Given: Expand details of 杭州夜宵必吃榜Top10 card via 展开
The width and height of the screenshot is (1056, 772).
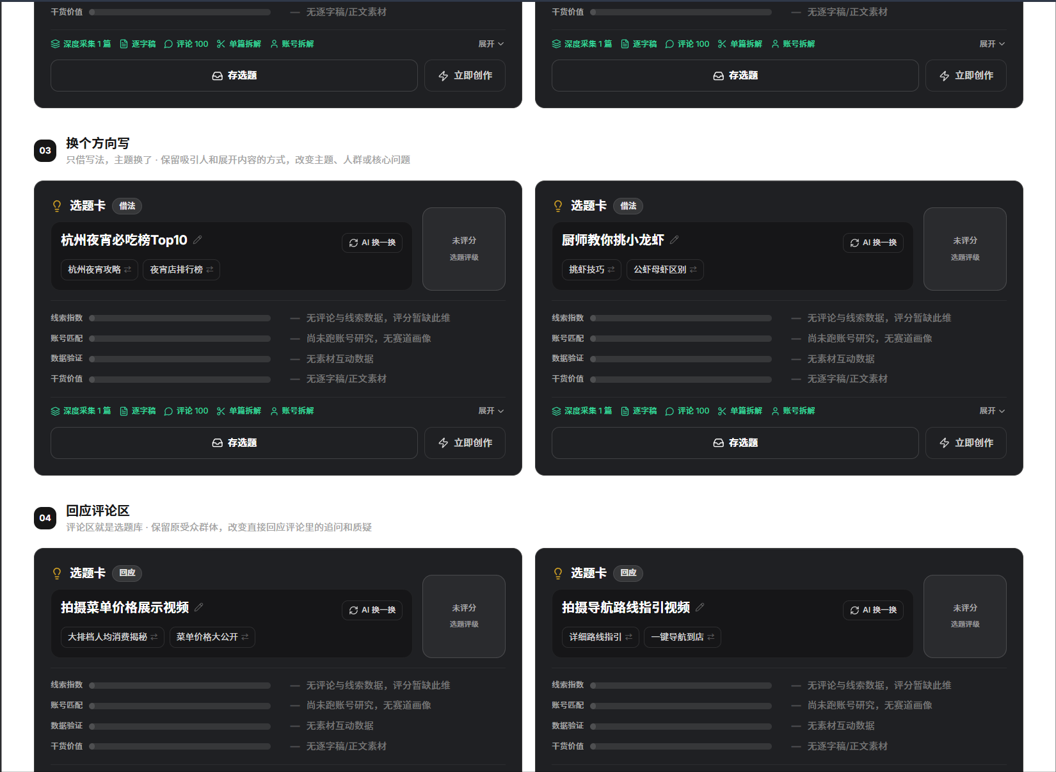Looking at the screenshot, I should (x=491, y=411).
